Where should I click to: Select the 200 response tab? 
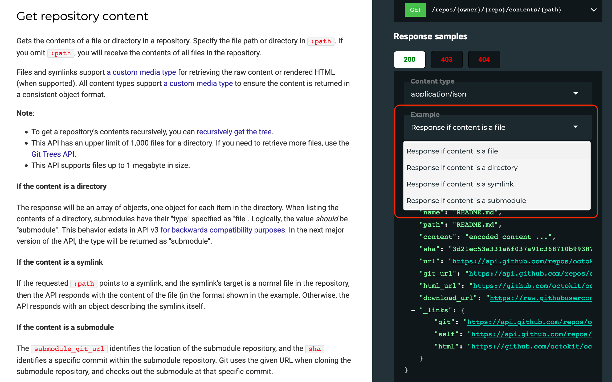pos(409,59)
